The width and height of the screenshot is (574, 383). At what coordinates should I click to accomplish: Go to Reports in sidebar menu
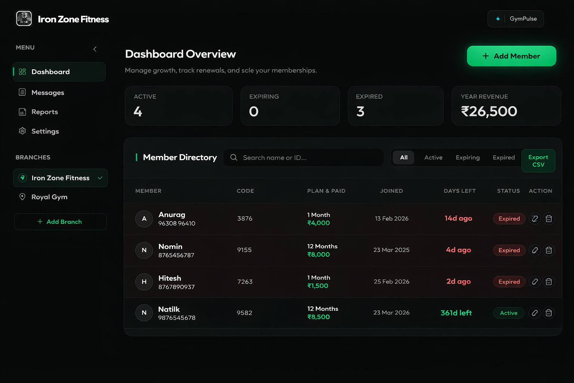44,112
